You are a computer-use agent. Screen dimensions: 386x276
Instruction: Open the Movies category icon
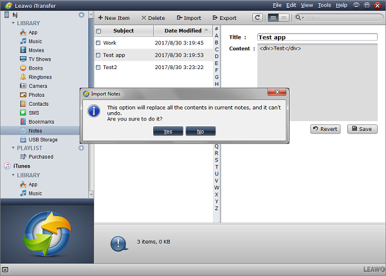tap(23, 50)
